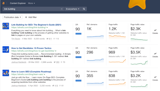Viewport: 160px width, 91px height.
Task: Click Ref. domains value 1K
Action: point(89,29)
